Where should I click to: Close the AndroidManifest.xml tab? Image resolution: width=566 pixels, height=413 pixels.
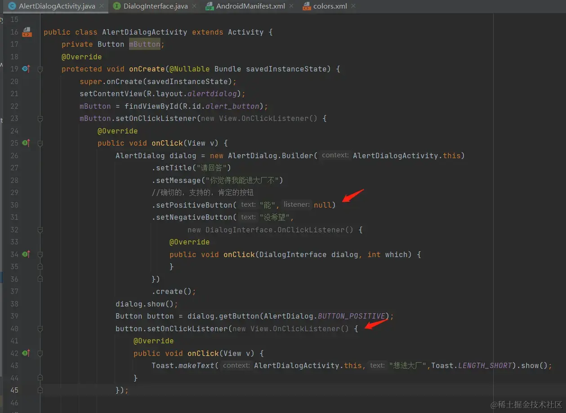coord(291,6)
